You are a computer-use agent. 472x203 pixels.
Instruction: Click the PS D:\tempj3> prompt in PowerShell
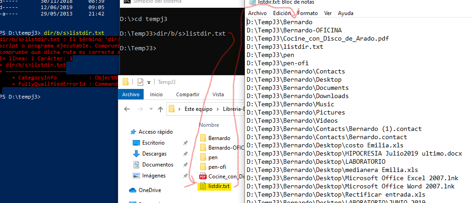(20, 97)
